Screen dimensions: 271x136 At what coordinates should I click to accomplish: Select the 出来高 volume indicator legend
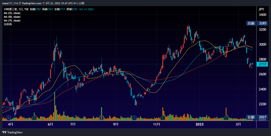[x=8, y=24]
